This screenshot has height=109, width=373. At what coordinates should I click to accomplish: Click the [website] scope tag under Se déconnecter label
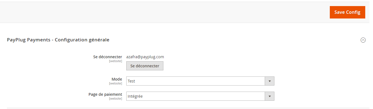click(x=115, y=61)
